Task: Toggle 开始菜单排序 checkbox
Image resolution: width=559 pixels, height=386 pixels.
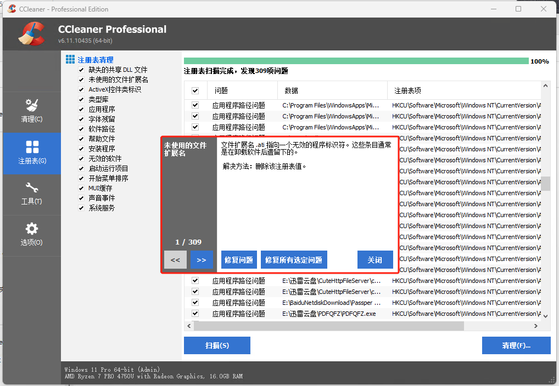Action: [81, 178]
